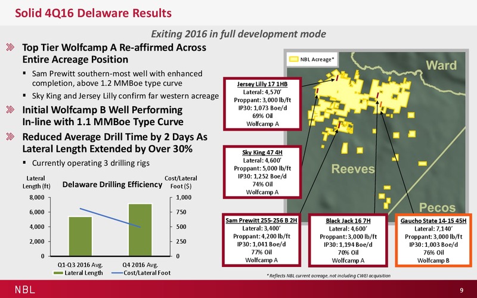Select Lateral: 3,400' text

[261, 228]
